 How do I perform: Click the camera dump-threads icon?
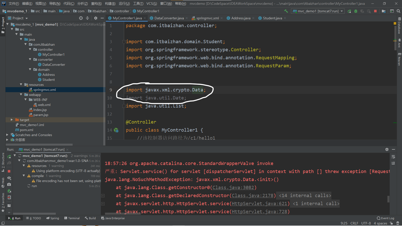click(9, 184)
